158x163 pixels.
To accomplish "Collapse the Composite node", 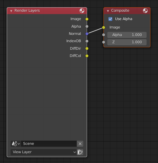I will [108, 11].
